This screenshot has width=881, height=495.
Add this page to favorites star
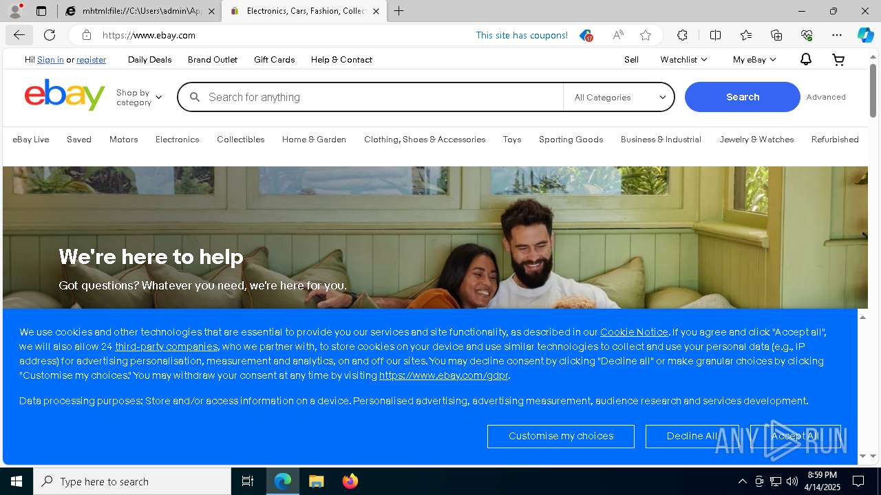645,35
